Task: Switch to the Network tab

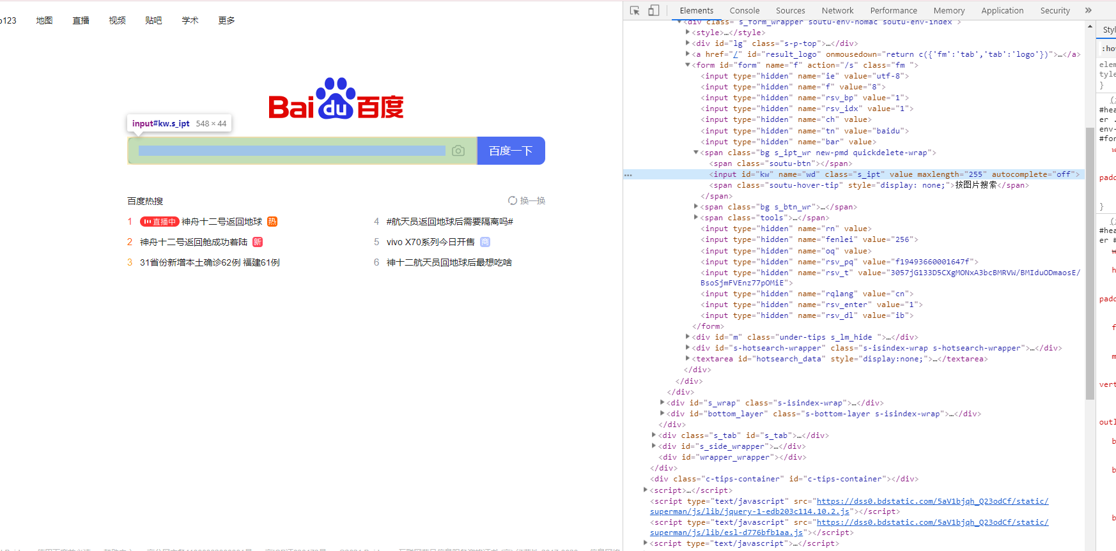Action: click(x=838, y=10)
